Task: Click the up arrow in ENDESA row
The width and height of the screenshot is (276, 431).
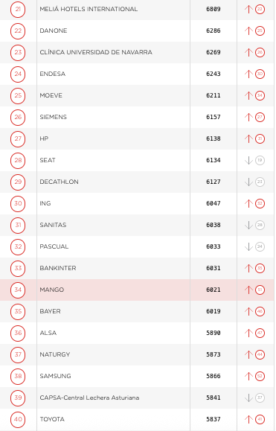Action: (248, 74)
